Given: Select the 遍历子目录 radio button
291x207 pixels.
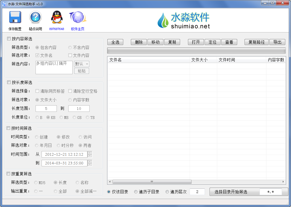Looking at the screenshot, I should [136, 192].
